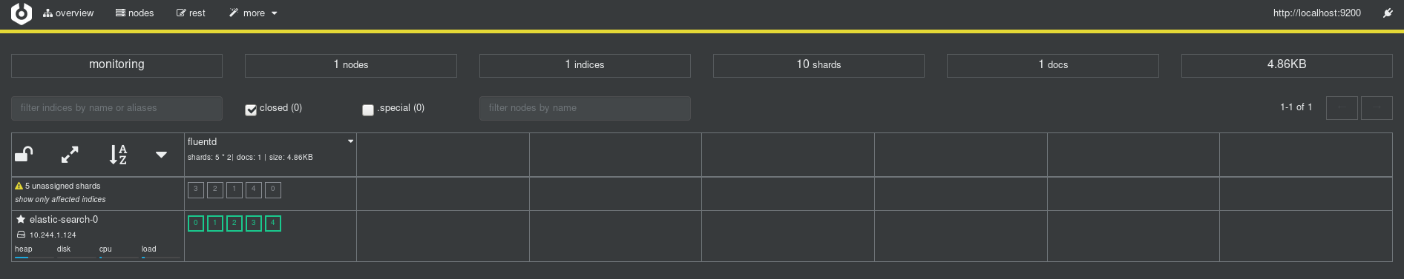This screenshot has width=1404, height=279.
Task: Click the Cerebro logo icon
Action: click(22, 13)
